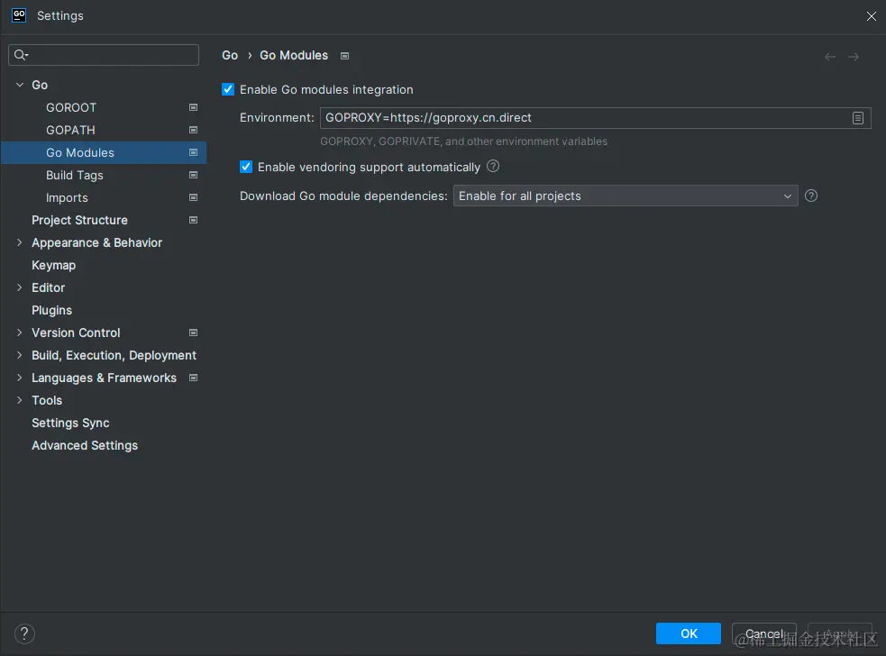Disable Go modules integration checkbox

(228, 89)
